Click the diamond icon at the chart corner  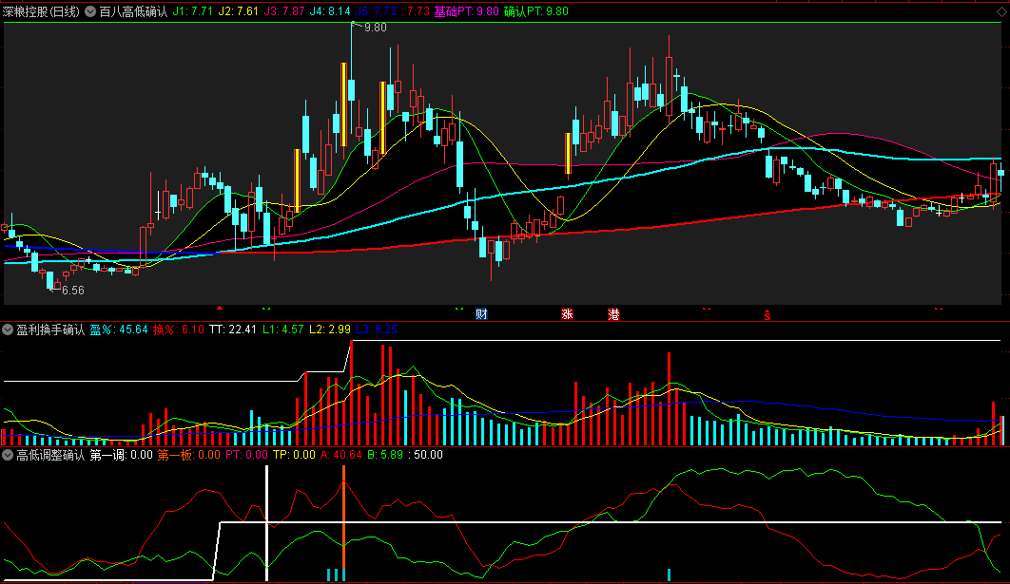coord(1001,11)
